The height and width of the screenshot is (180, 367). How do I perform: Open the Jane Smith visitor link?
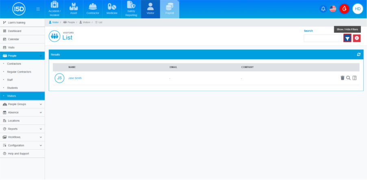(75, 78)
